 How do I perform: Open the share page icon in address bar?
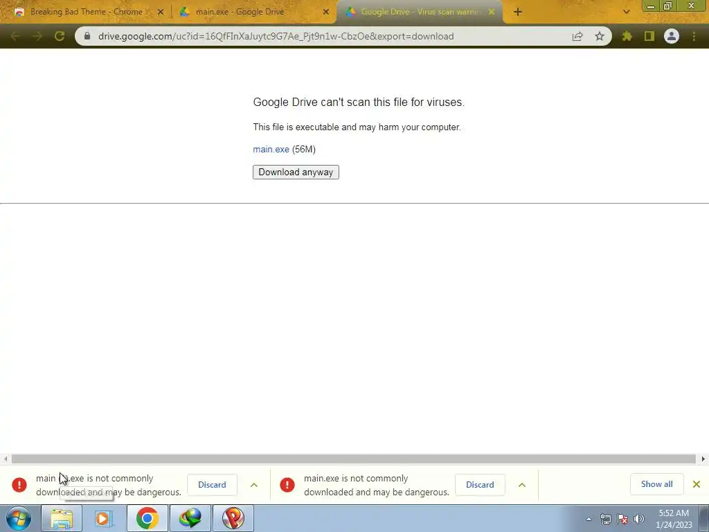(x=577, y=36)
